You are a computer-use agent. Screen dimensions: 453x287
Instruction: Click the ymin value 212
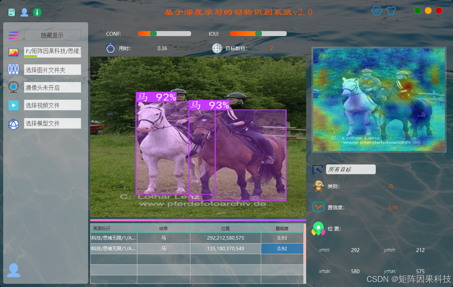tap(420, 250)
